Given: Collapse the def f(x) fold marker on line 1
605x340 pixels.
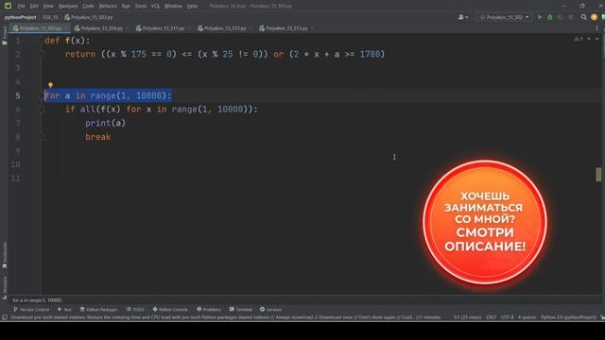Looking at the screenshot, I should tap(42, 41).
